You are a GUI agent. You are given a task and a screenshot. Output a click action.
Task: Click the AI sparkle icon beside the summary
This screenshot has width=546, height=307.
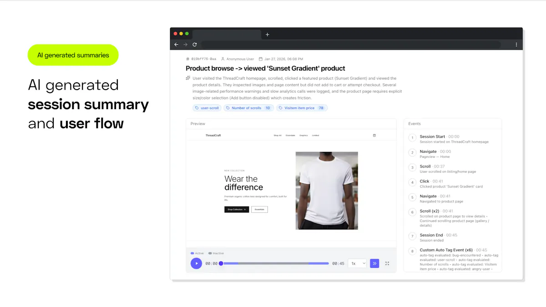pyautogui.click(x=188, y=78)
